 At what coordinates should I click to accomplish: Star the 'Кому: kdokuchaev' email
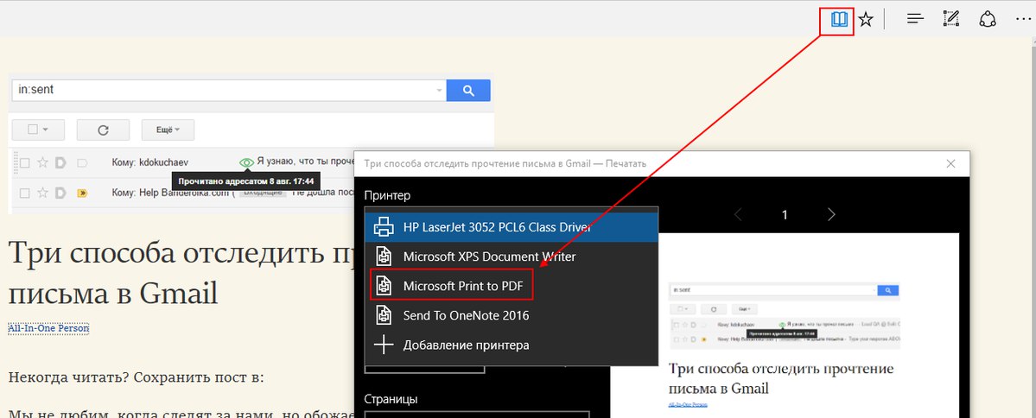click(42, 162)
